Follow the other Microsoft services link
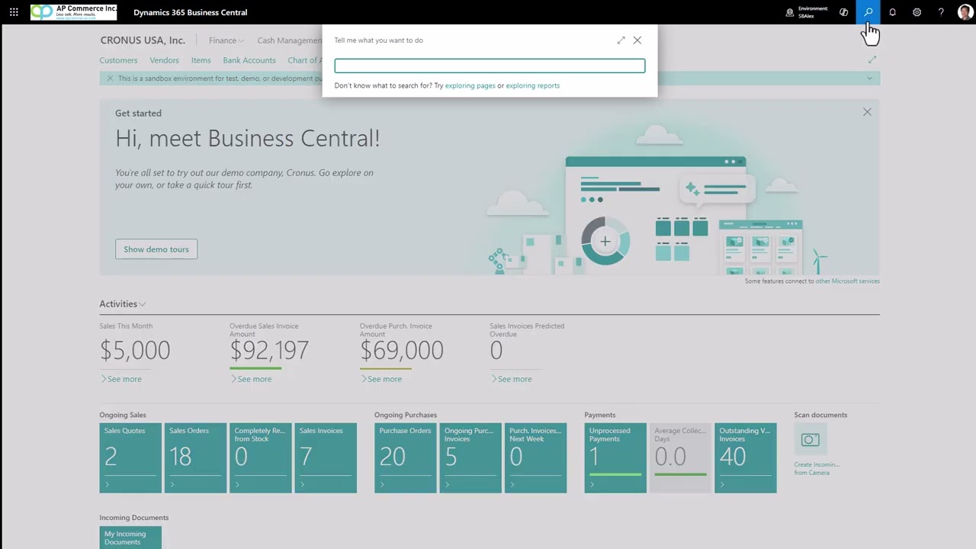The height and width of the screenshot is (549, 976). (x=847, y=281)
